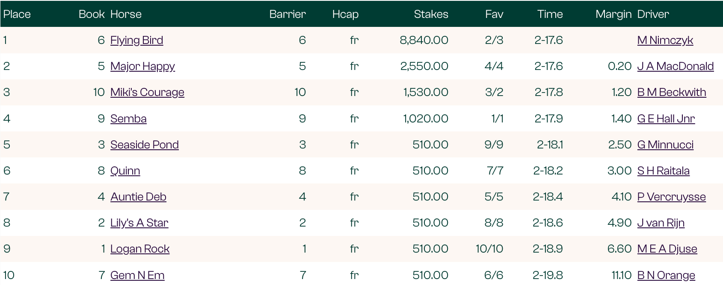Click the Stakes column header

431,14
